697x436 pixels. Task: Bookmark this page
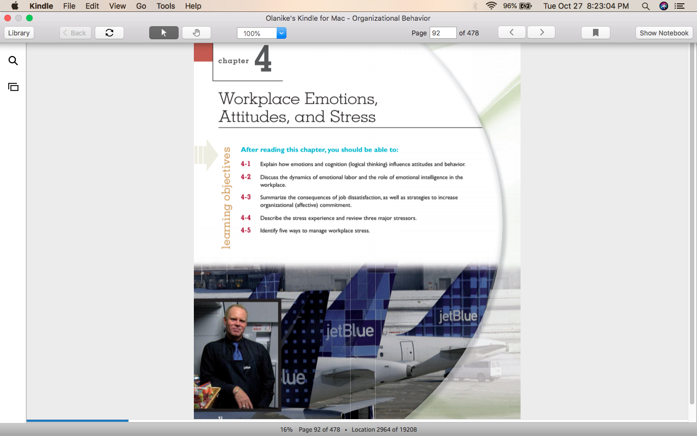(x=596, y=33)
